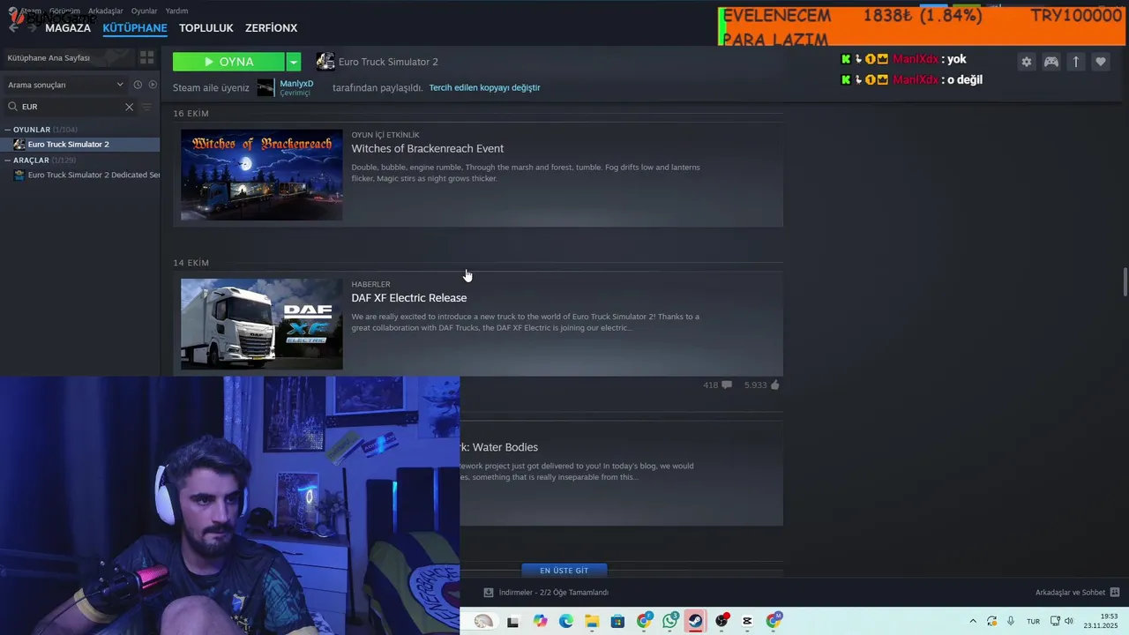Clear the EUR search with the X icon

pyautogui.click(x=129, y=107)
